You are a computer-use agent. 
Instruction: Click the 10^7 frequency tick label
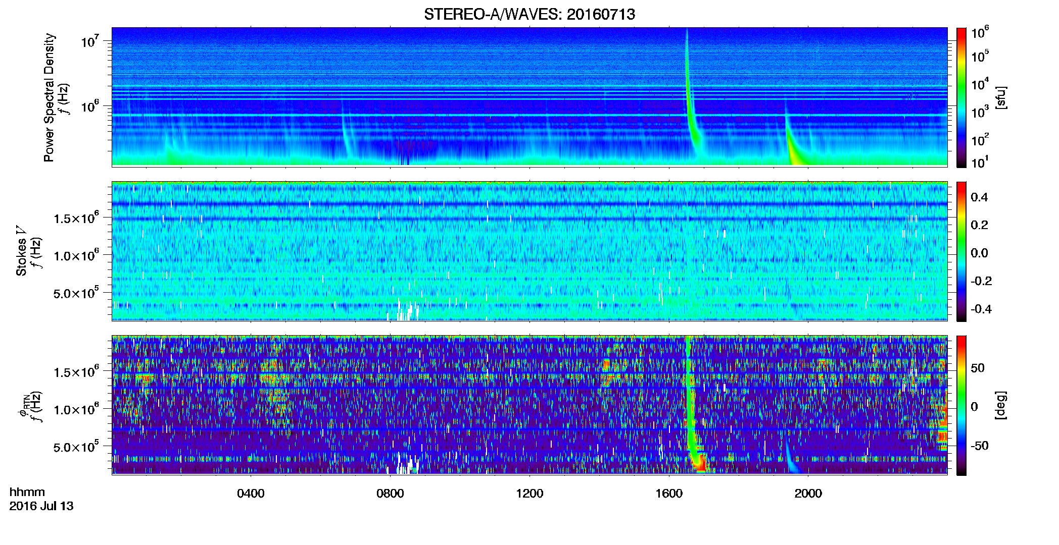click(x=89, y=40)
